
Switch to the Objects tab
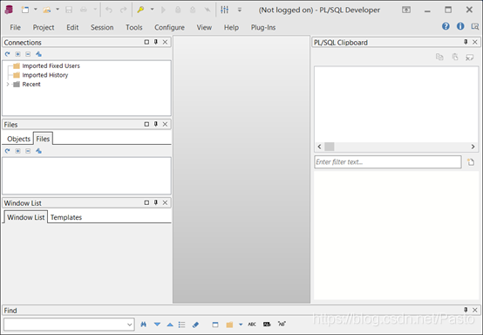click(x=18, y=139)
